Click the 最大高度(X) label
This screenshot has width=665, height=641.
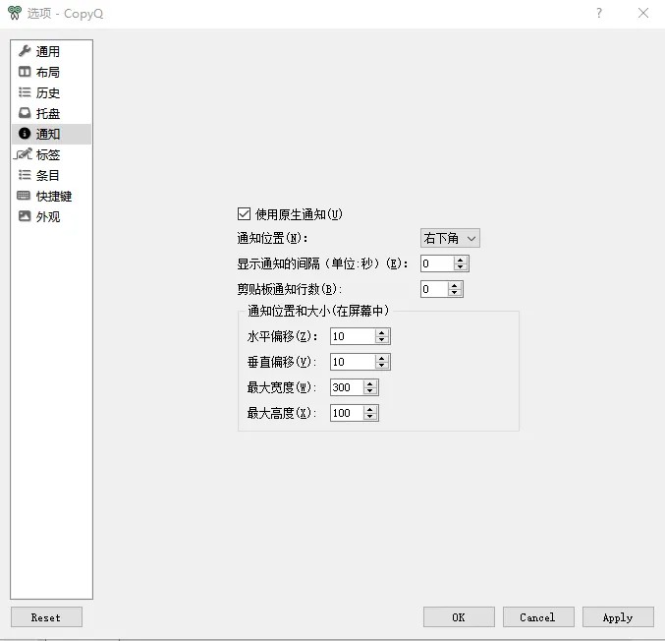coord(282,413)
